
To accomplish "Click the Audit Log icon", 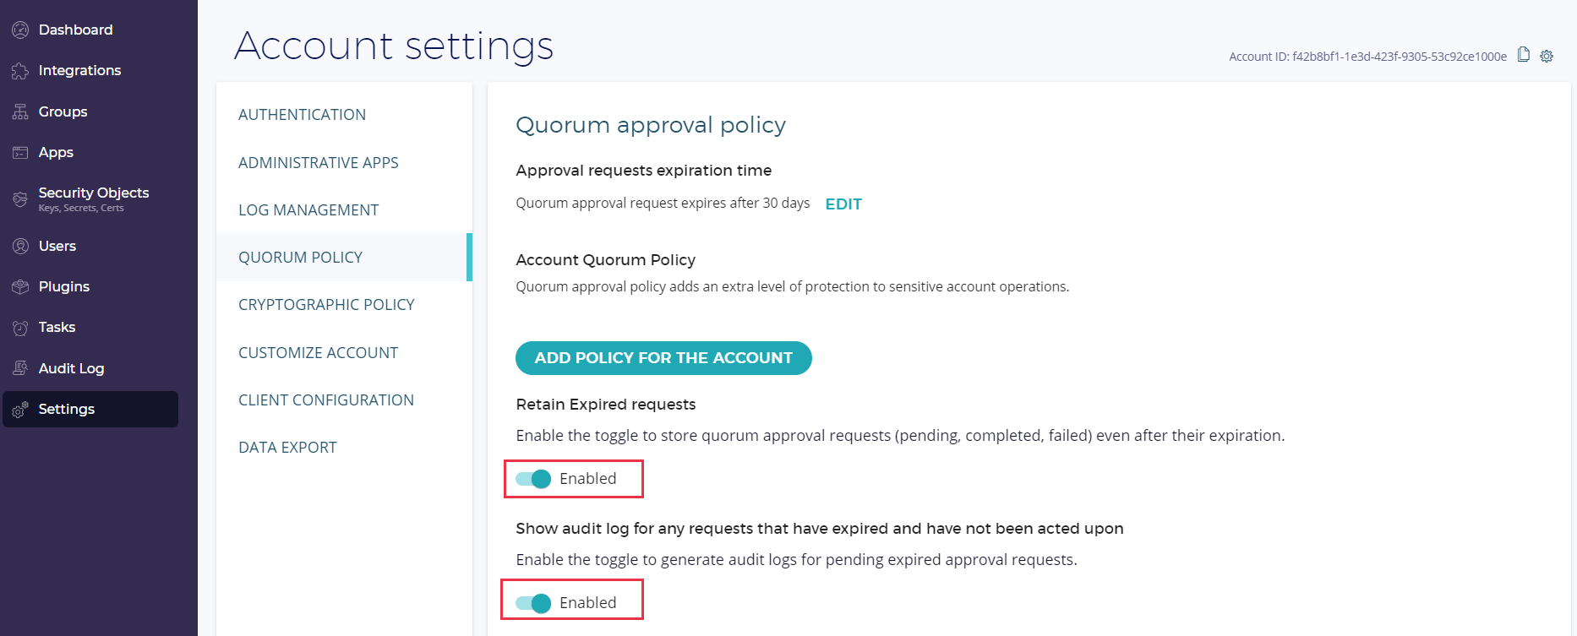I will [20, 368].
